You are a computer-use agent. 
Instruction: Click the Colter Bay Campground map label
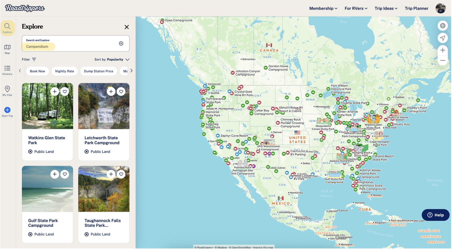click(x=264, y=112)
